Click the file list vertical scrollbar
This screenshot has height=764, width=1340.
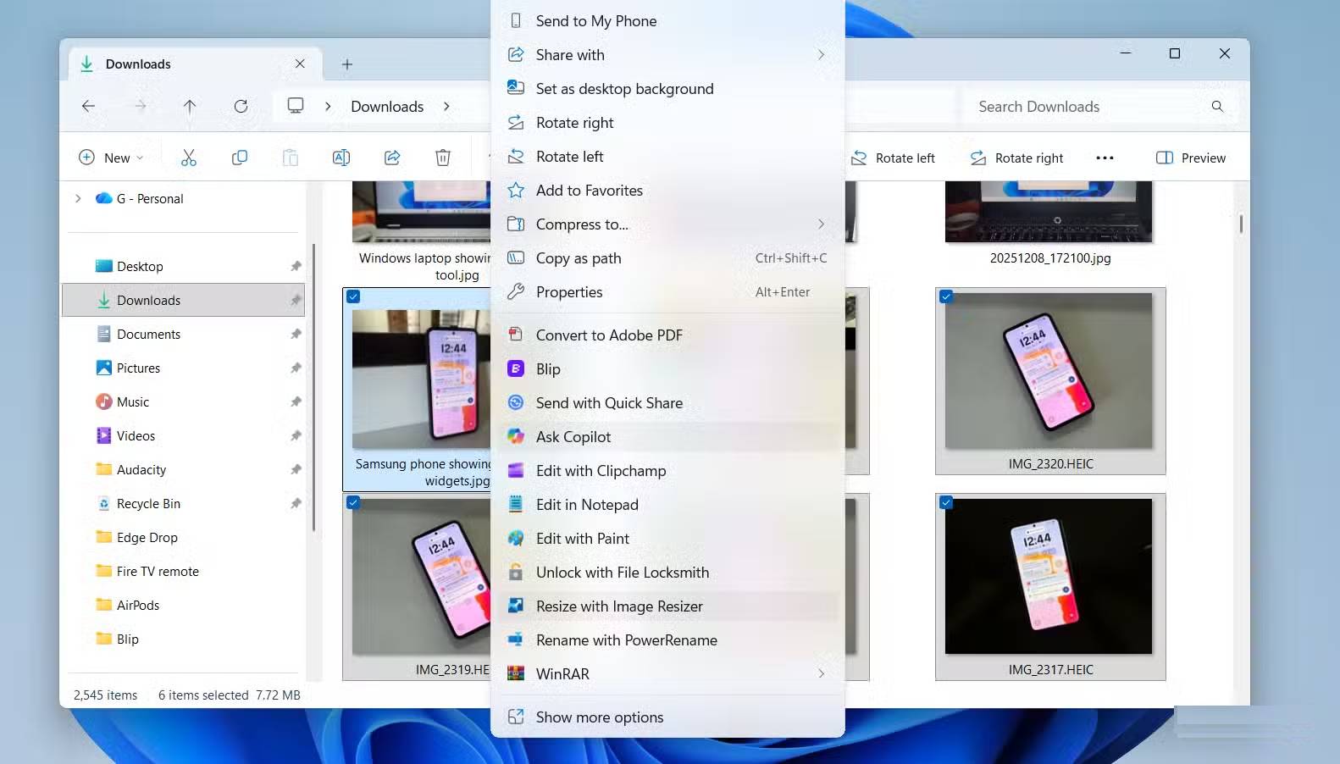pos(1241,224)
